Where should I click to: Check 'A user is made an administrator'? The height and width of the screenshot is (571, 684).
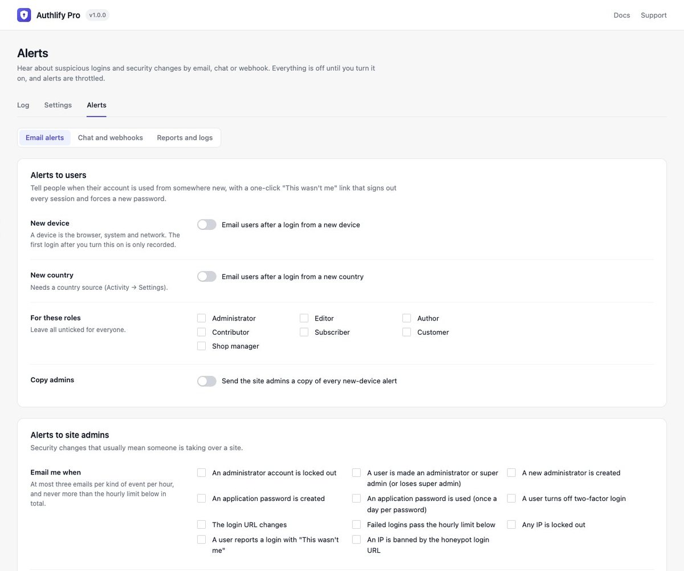(x=356, y=473)
